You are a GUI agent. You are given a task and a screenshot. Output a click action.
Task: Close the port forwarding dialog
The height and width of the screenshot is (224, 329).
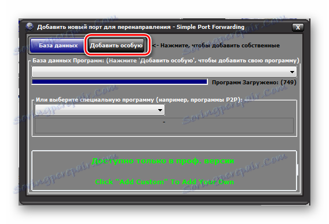[x=298, y=27]
